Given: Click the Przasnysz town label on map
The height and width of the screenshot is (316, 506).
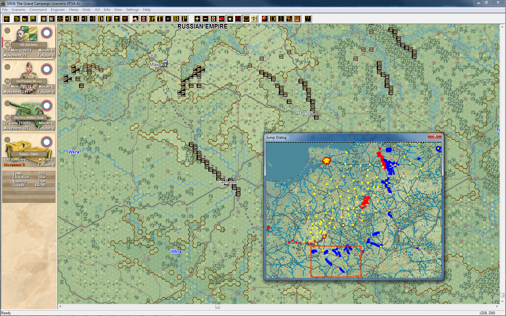Looking at the screenshot, I should (x=304, y=112).
